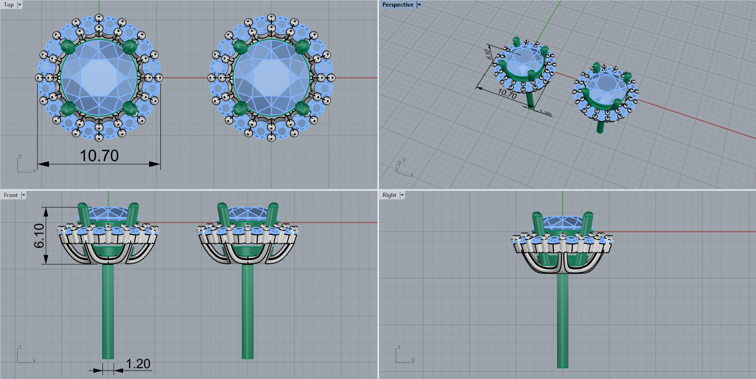
Task: Select the 6.10 dimension in Front view
Action: click(39, 236)
